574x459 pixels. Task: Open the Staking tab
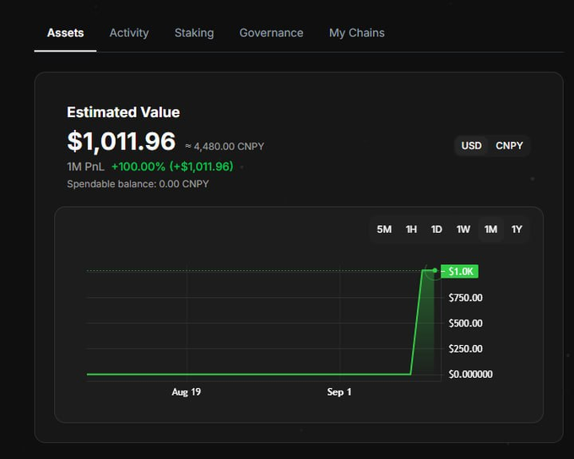pos(194,33)
